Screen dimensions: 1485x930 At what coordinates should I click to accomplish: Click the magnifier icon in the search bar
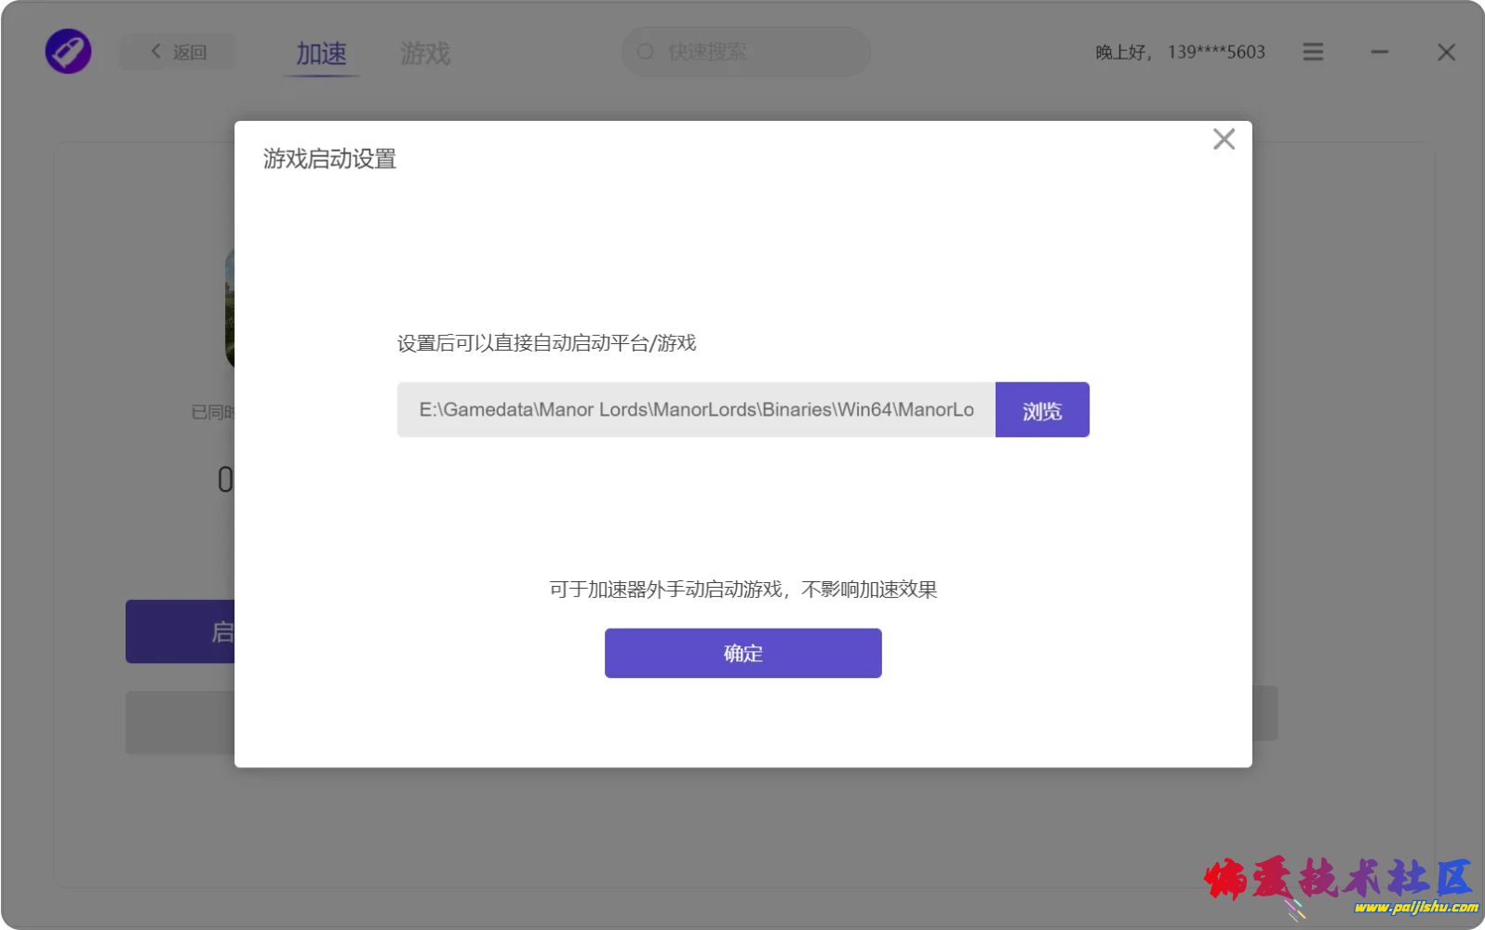(x=646, y=52)
